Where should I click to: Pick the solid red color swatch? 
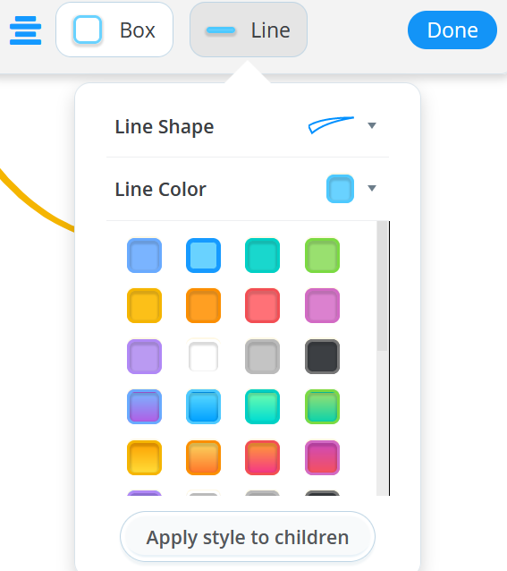tap(262, 305)
